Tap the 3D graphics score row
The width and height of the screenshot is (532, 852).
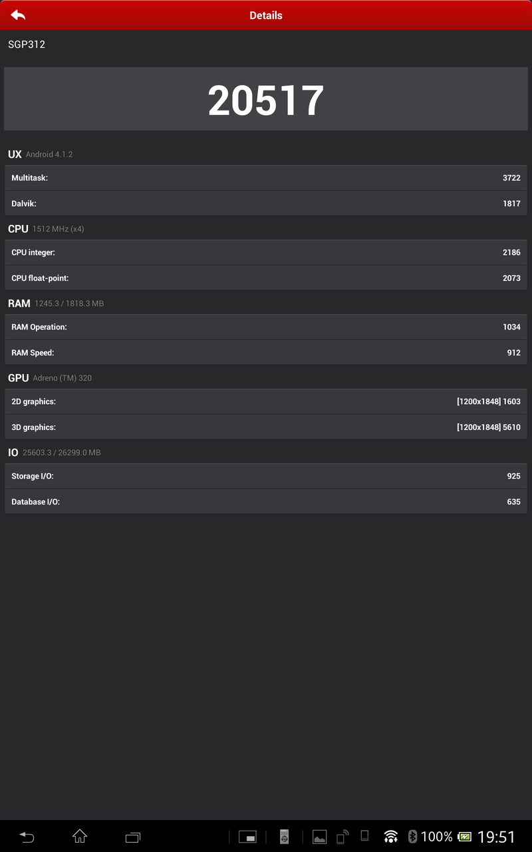coord(266,427)
